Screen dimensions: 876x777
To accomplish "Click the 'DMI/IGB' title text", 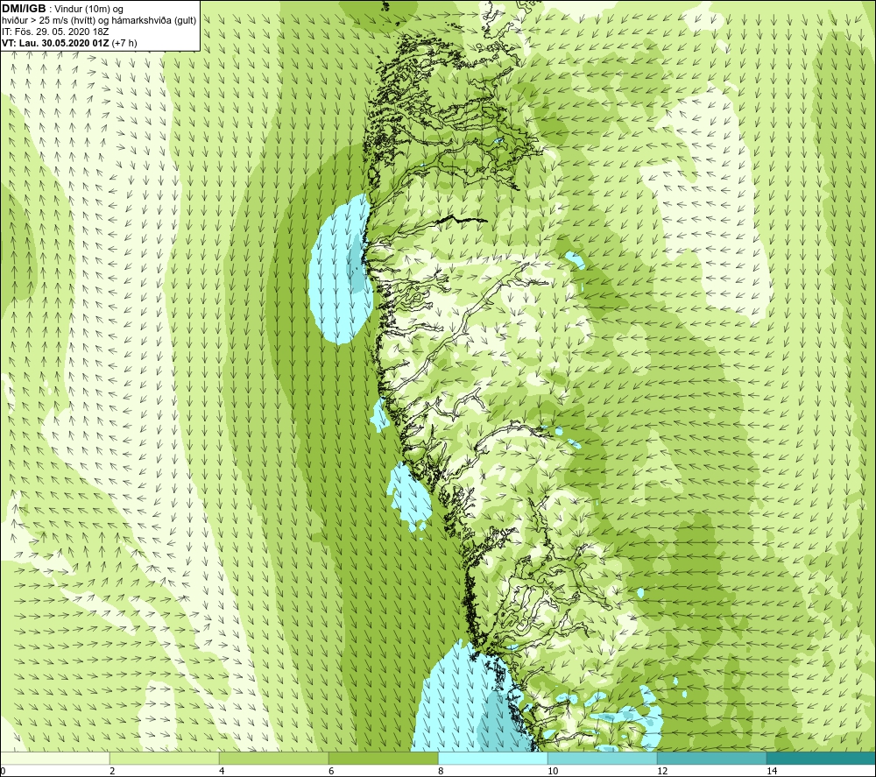I will click(x=24, y=9).
